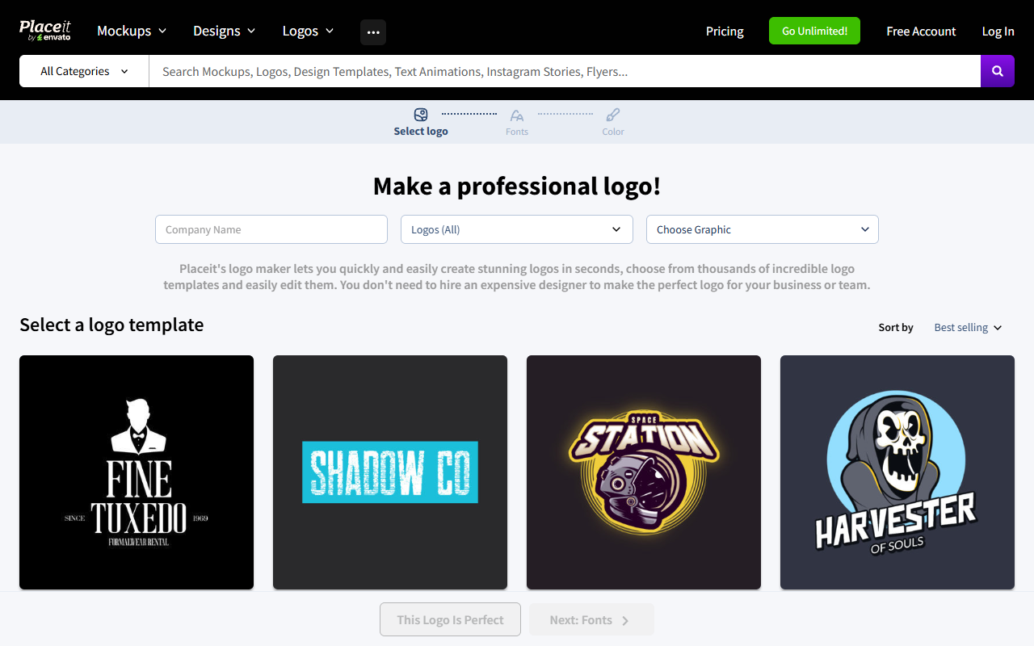The width and height of the screenshot is (1034, 646).
Task: Click the Select logo step icon
Action: tap(421, 115)
